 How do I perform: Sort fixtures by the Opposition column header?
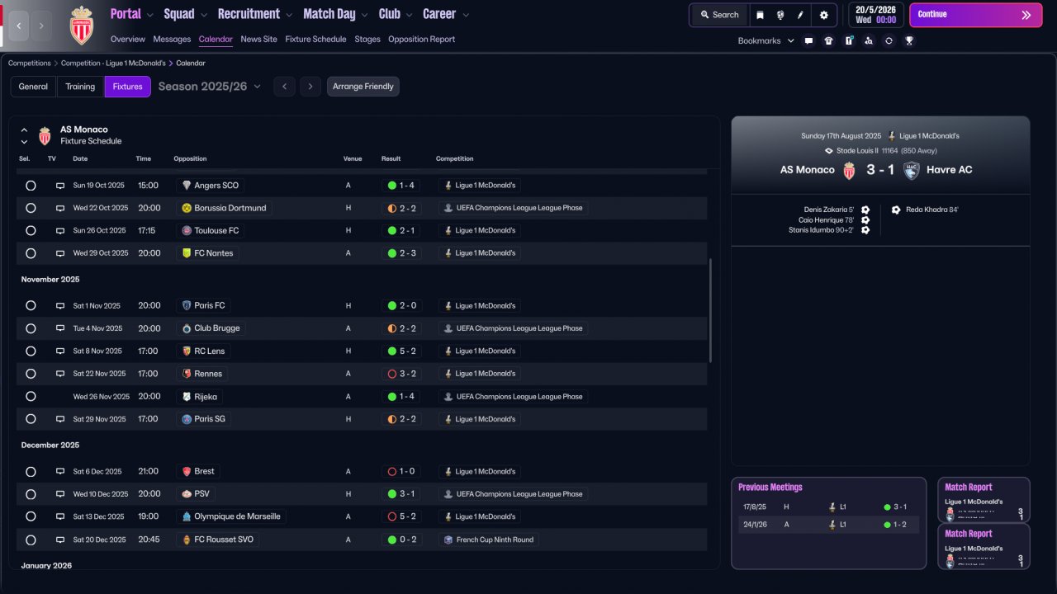coord(190,158)
